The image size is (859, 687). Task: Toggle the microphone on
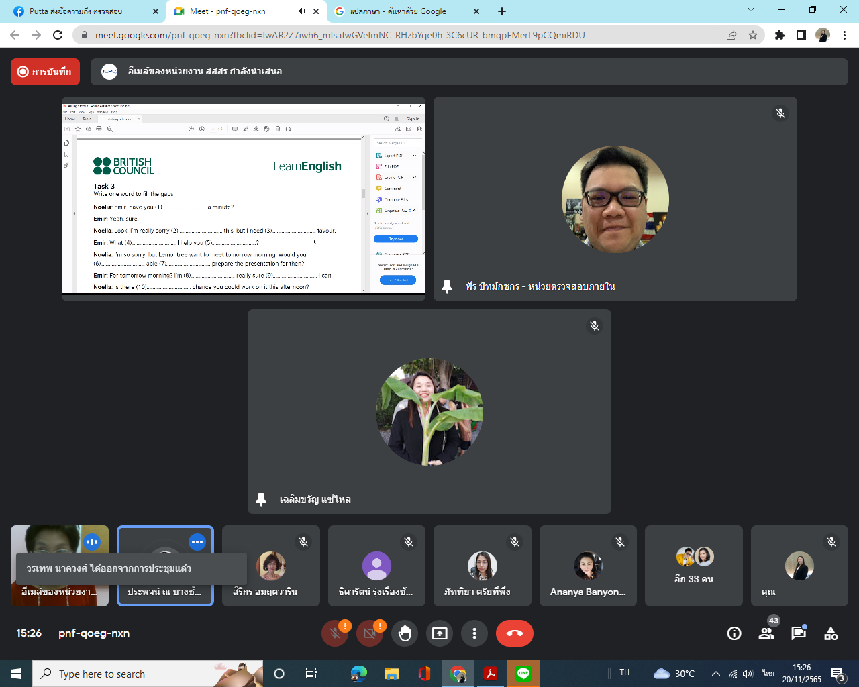pos(335,633)
